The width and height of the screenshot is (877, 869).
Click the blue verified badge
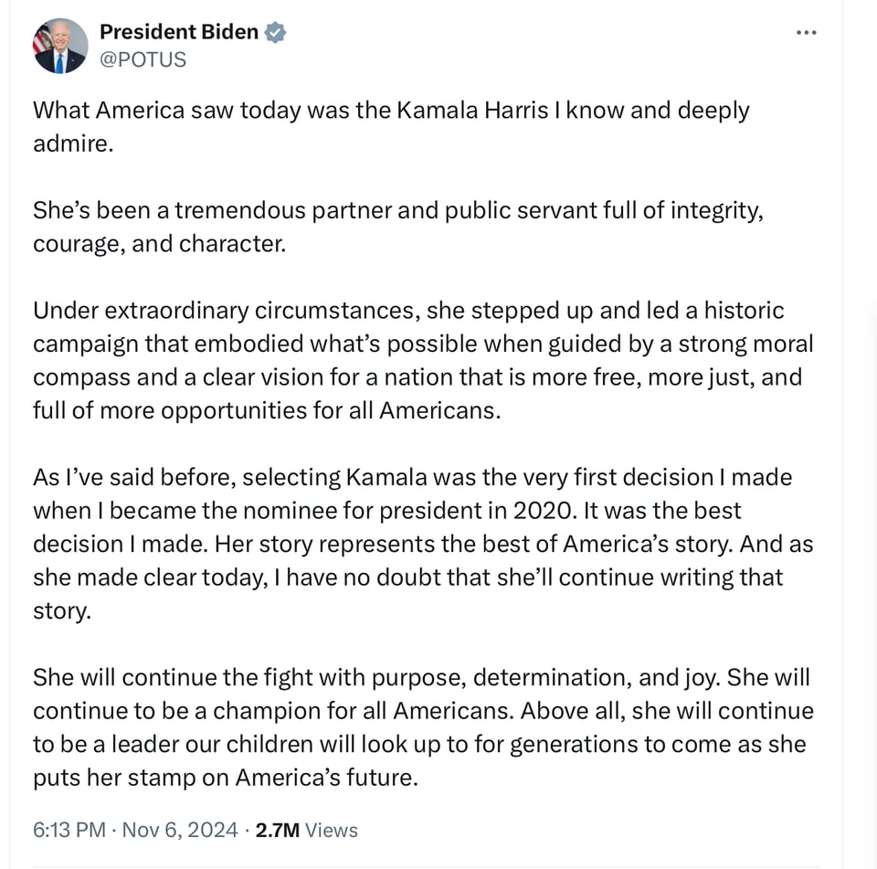(x=275, y=33)
